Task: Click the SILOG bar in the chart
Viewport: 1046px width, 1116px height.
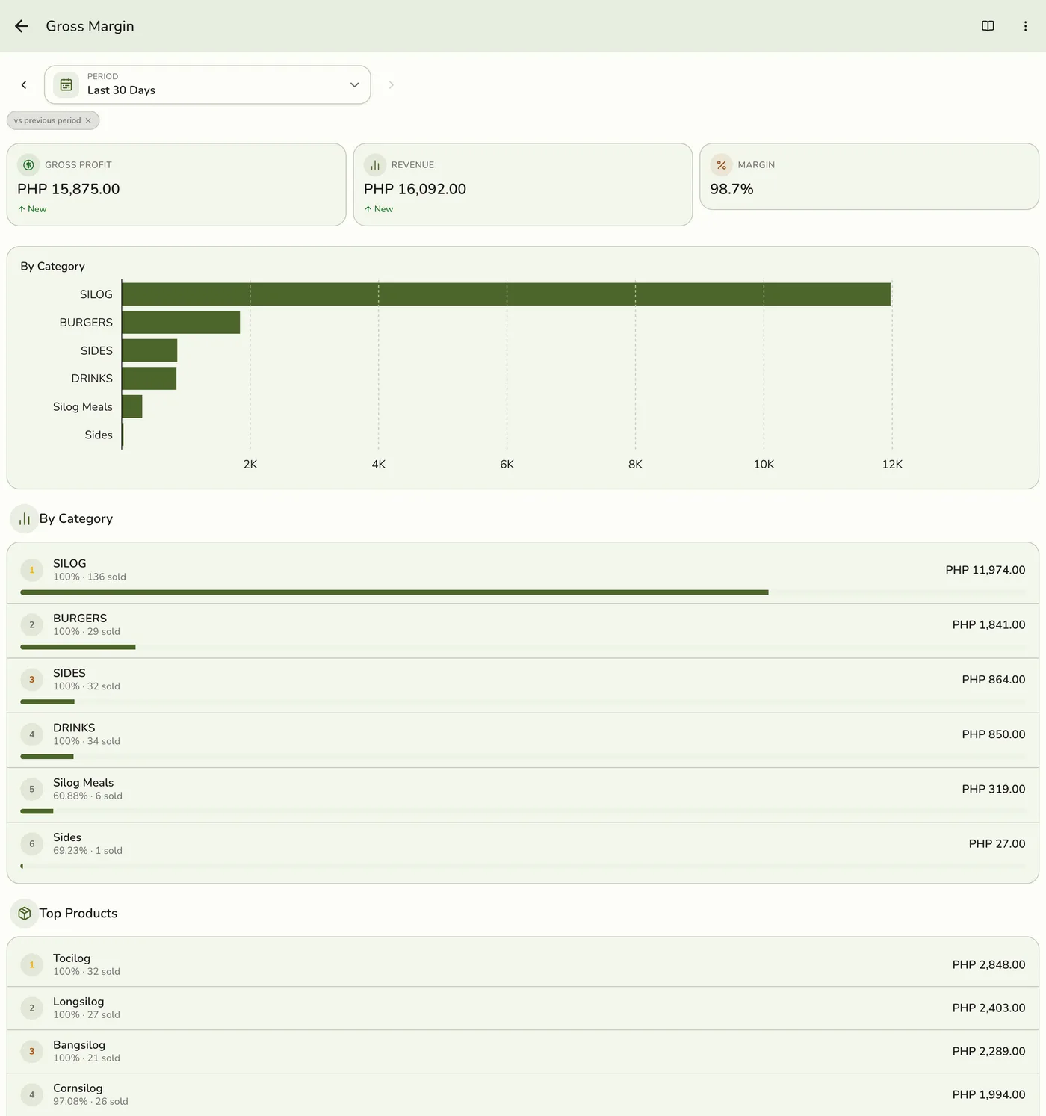Action: pyautogui.click(x=506, y=294)
